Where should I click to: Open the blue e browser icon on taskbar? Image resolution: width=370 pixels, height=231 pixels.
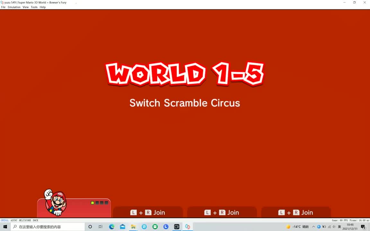click(144, 227)
